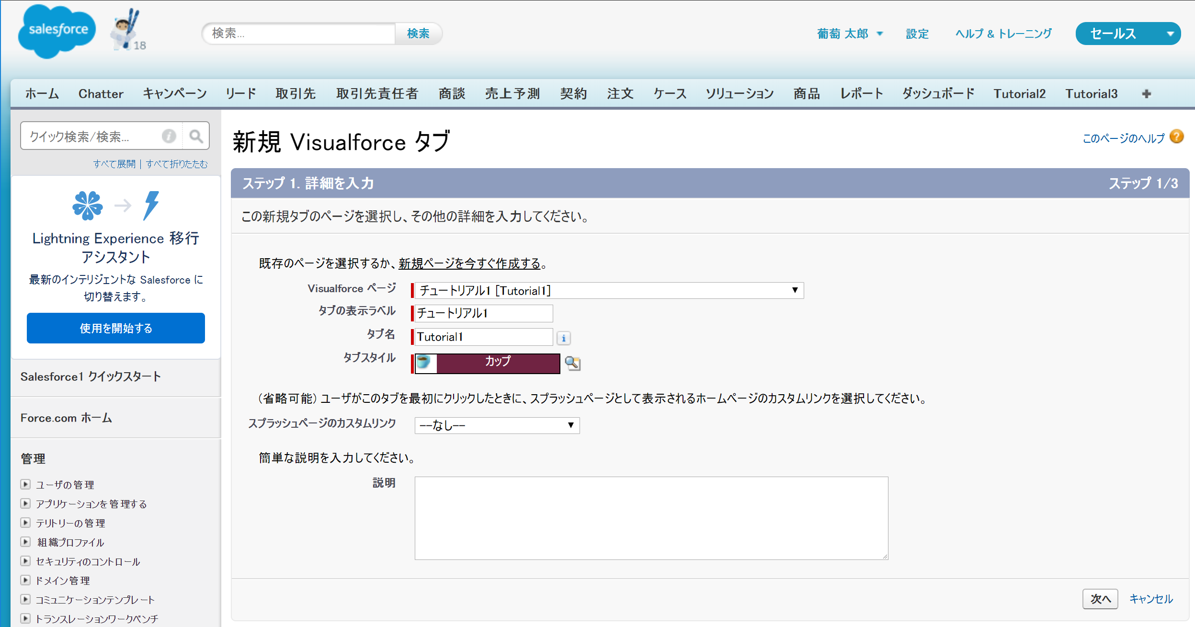Click the Salesforce cloud logo
This screenshot has height=627, width=1195.
[x=57, y=31]
